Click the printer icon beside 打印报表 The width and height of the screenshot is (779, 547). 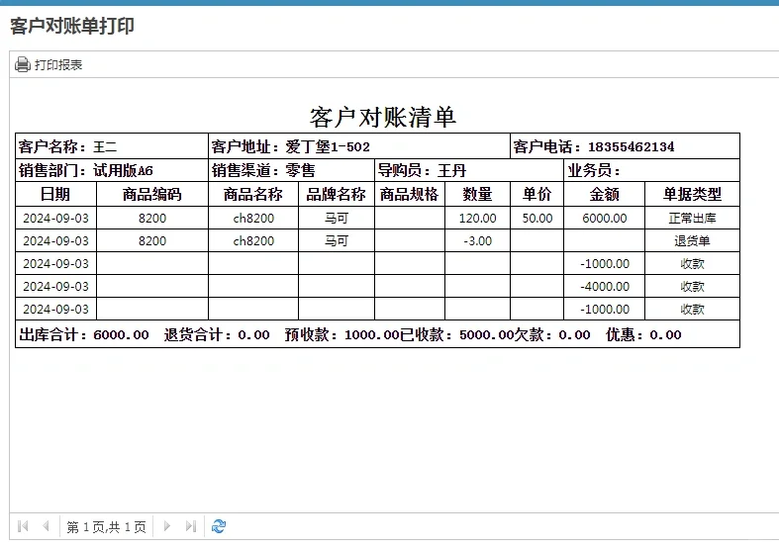coord(23,64)
